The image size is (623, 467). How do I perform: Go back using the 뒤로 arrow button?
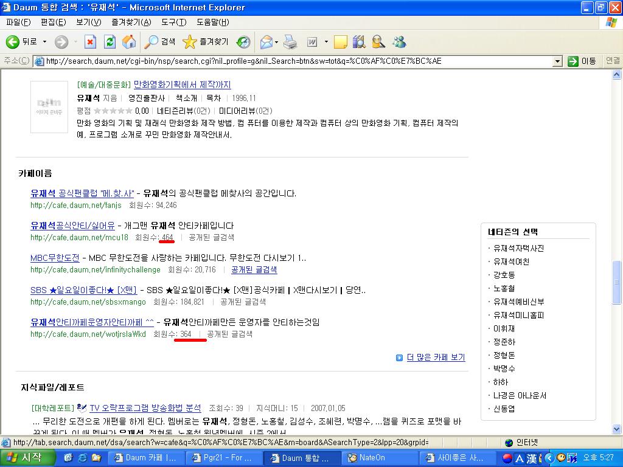click(21, 42)
